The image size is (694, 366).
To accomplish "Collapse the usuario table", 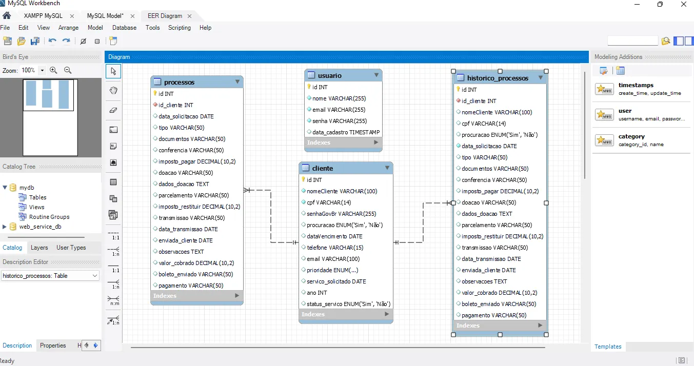I will click(x=376, y=75).
